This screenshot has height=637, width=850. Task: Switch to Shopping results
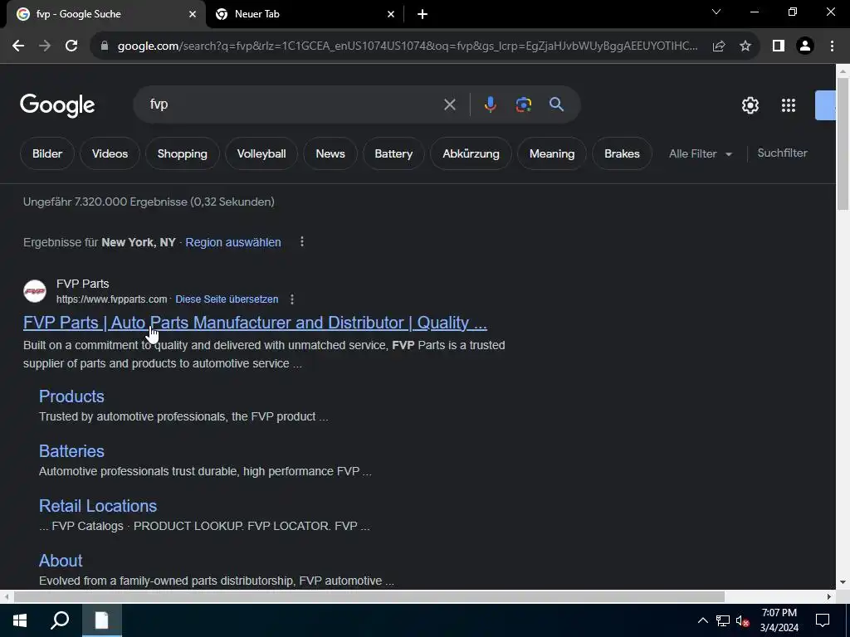[182, 153]
